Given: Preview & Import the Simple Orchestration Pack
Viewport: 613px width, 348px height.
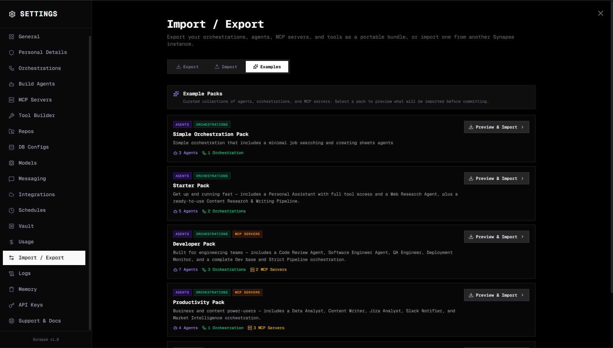Looking at the screenshot, I should (496, 127).
